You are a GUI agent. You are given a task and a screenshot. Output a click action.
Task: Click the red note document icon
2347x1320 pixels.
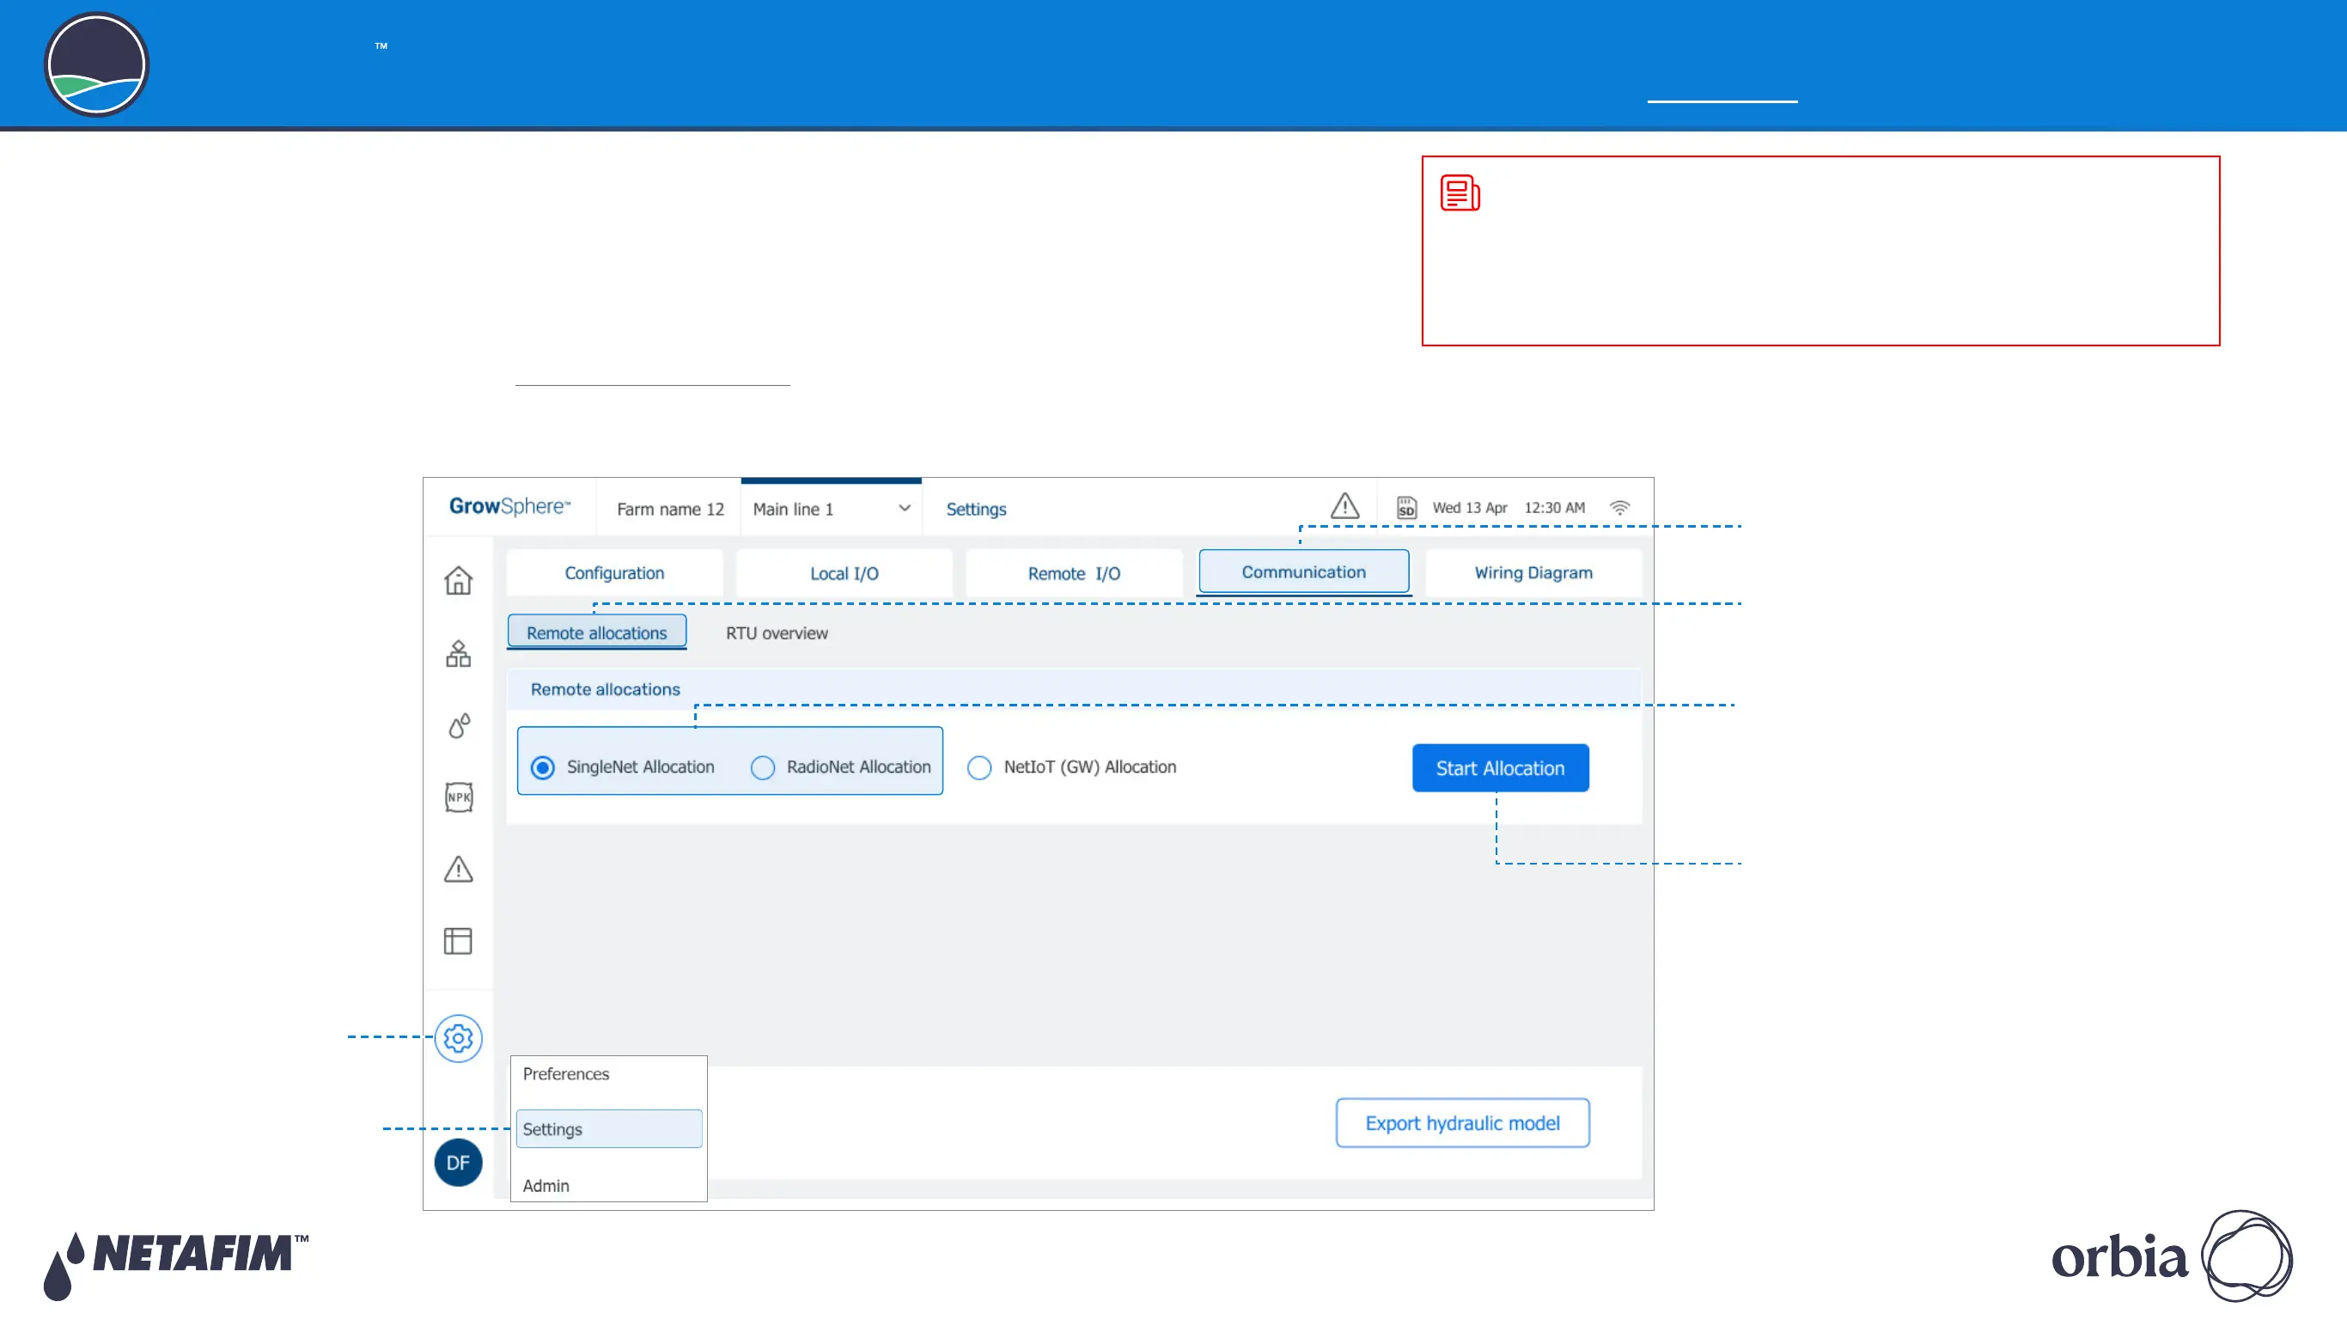click(1460, 193)
